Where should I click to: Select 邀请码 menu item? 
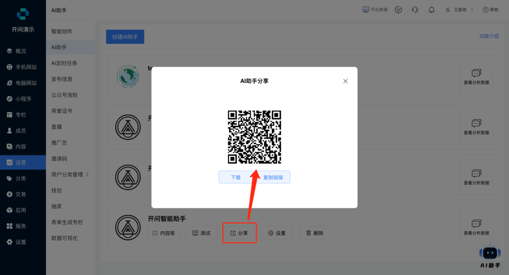pos(70,158)
